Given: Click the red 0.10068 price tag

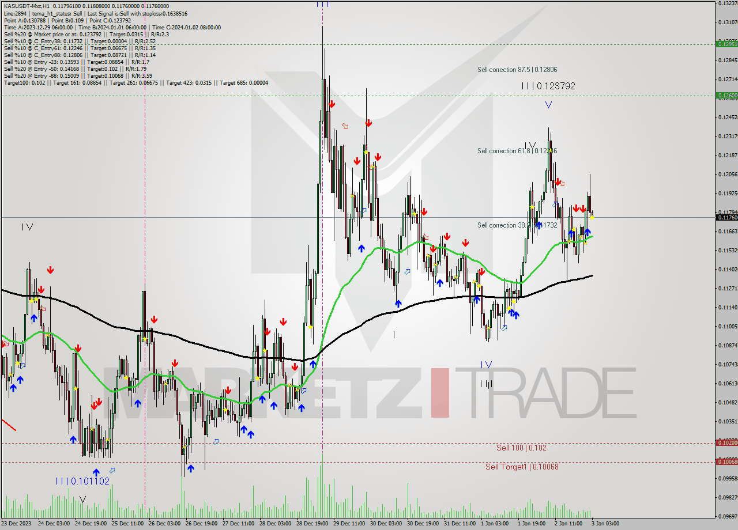Looking at the screenshot, I should point(726,461).
